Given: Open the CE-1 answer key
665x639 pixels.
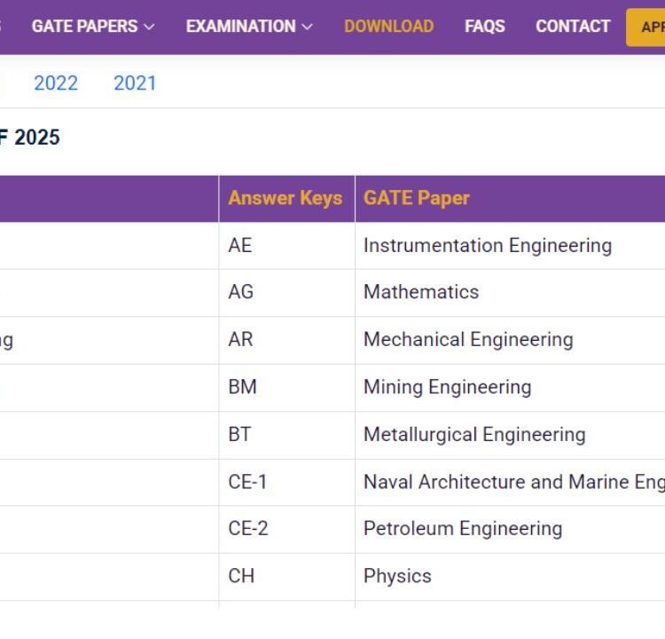Looking at the screenshot, I should click(247, 482).
